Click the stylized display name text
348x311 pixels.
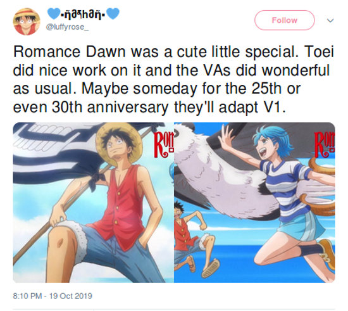[84, 15]
